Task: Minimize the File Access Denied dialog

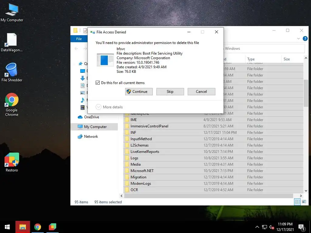Action: pos(189,32)
